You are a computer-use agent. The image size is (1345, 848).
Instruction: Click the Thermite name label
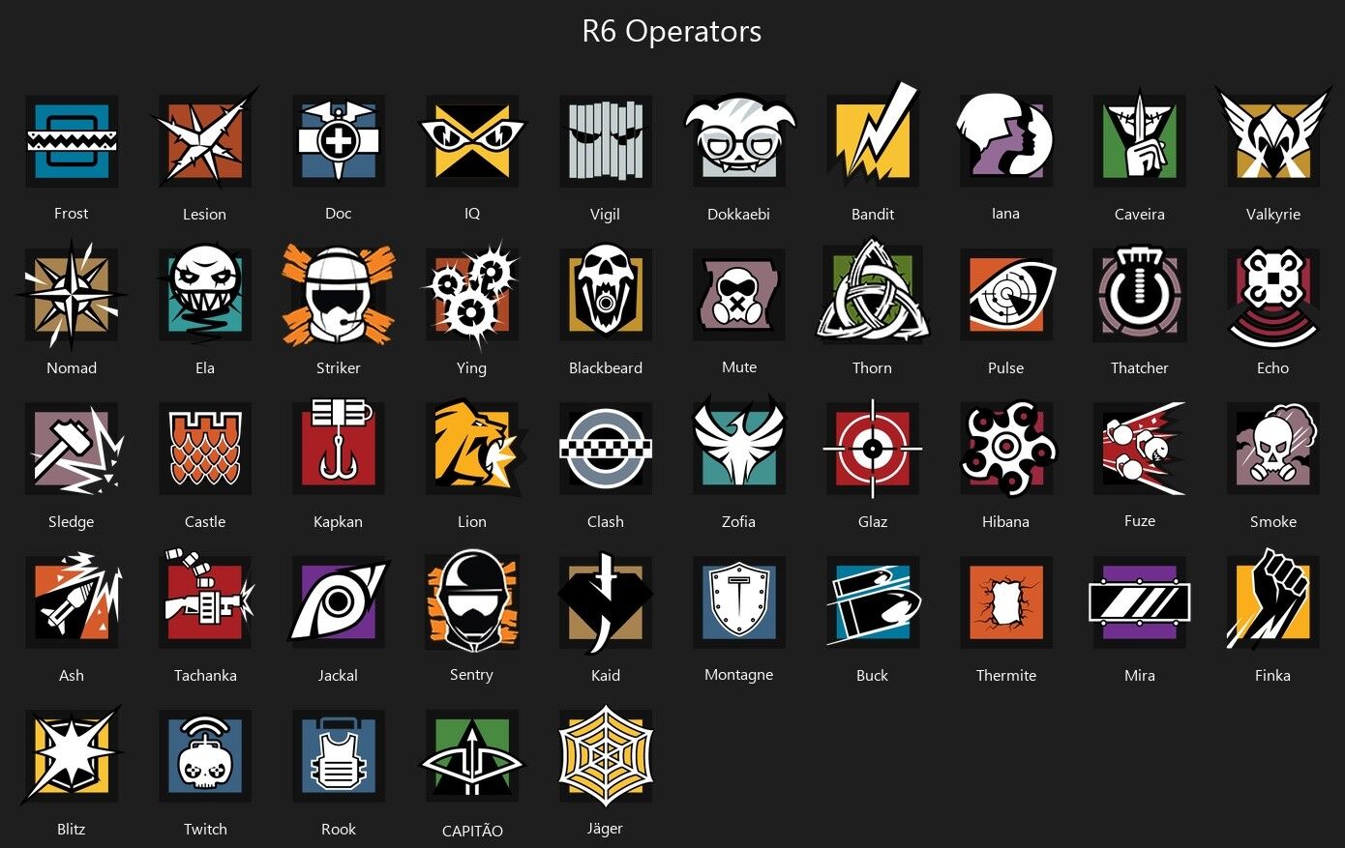1006,675
